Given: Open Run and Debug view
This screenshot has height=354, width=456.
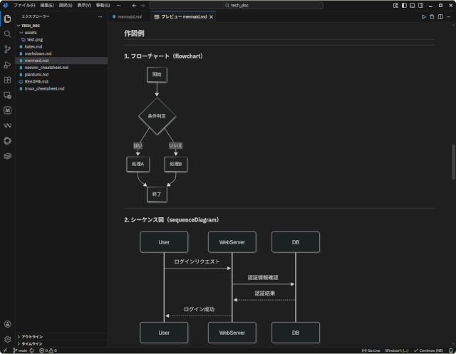Looking at the screenshot, I should [7, 65].
